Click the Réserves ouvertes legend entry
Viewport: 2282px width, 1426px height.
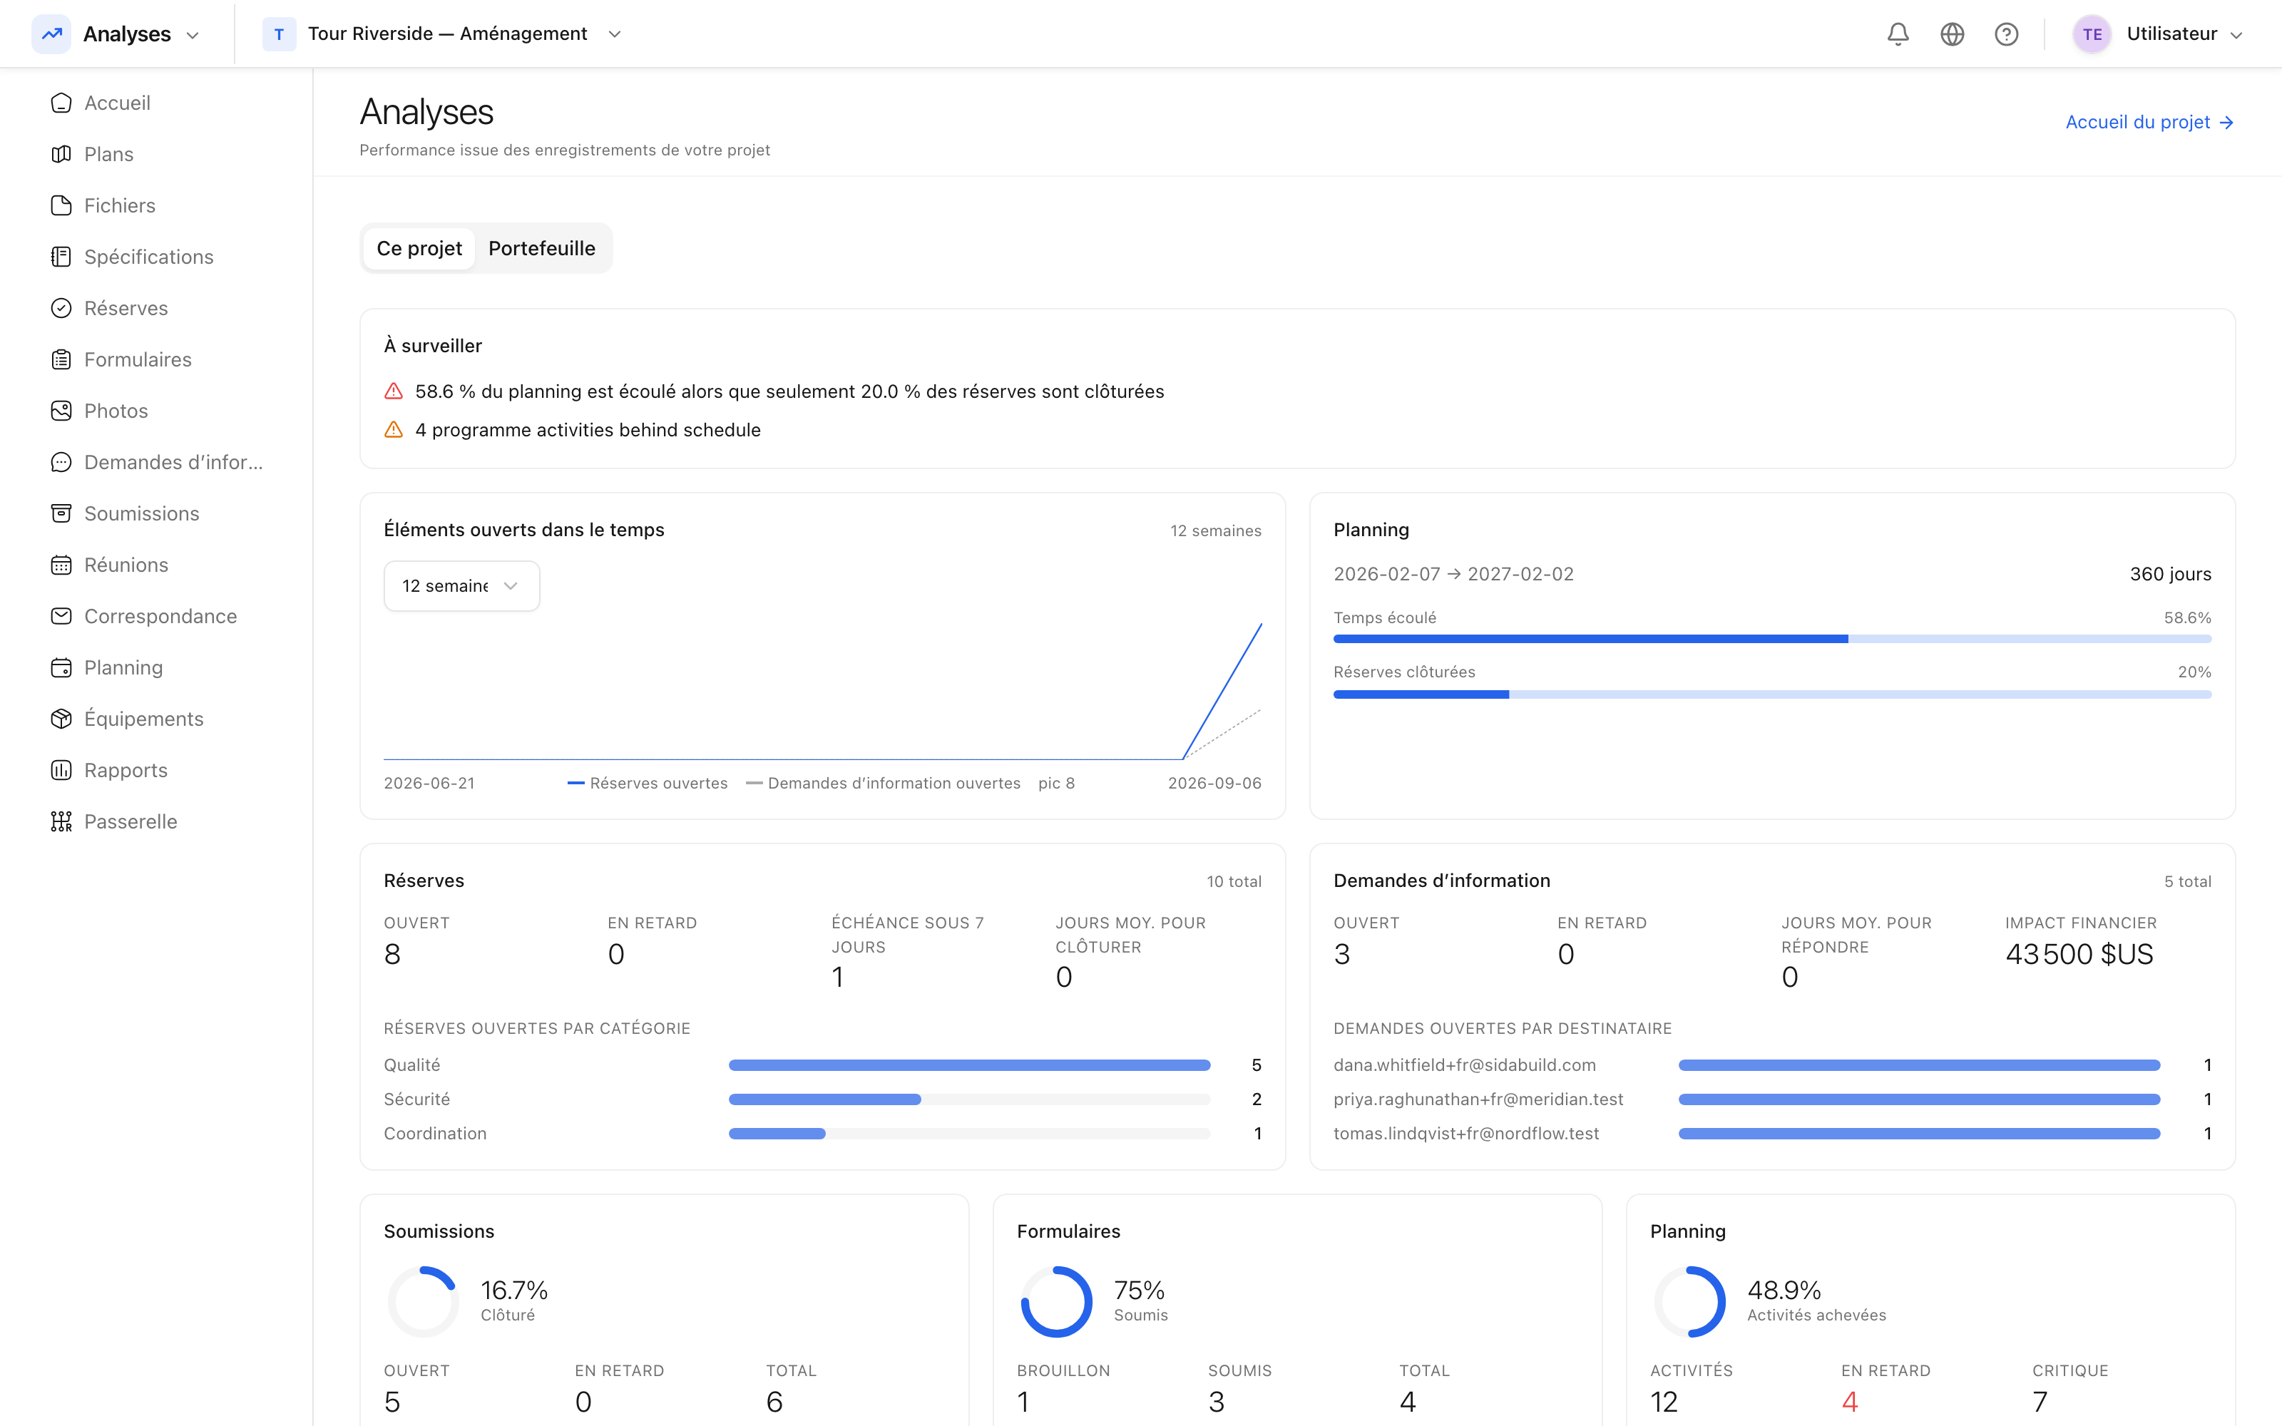648,783
